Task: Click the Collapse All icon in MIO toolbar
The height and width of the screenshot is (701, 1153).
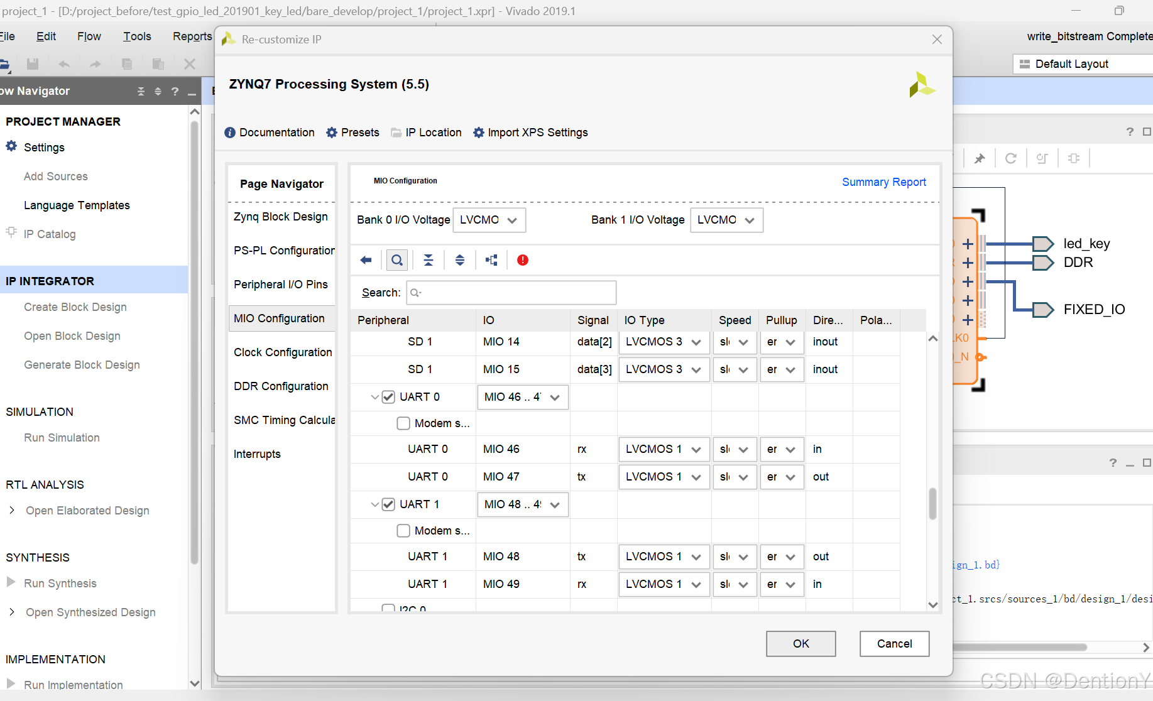Action: 429,260
